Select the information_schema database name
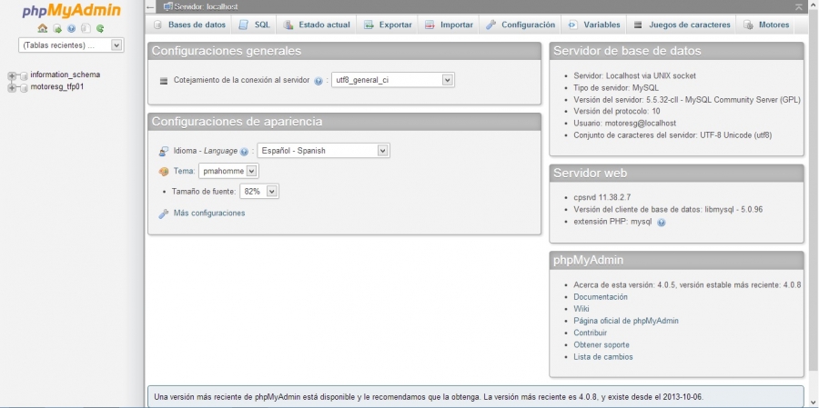The height and width of the screenshot is (408, 819). click(x=66, y=75)
